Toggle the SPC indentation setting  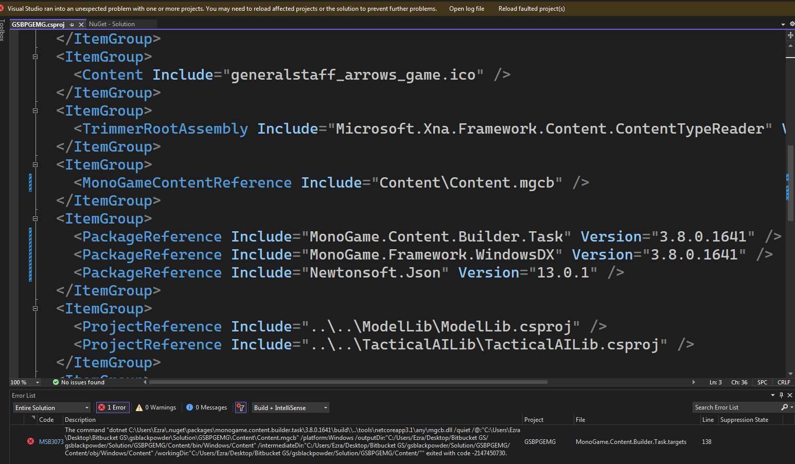tap(762, 382)
